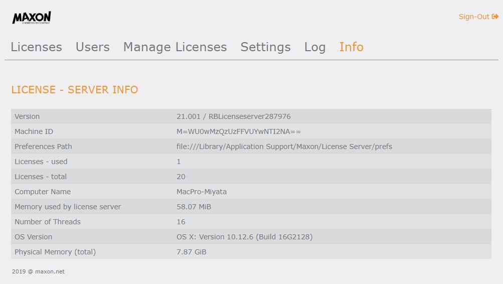
Task: Select the Computer Name label
Action: tap(42, 192)
